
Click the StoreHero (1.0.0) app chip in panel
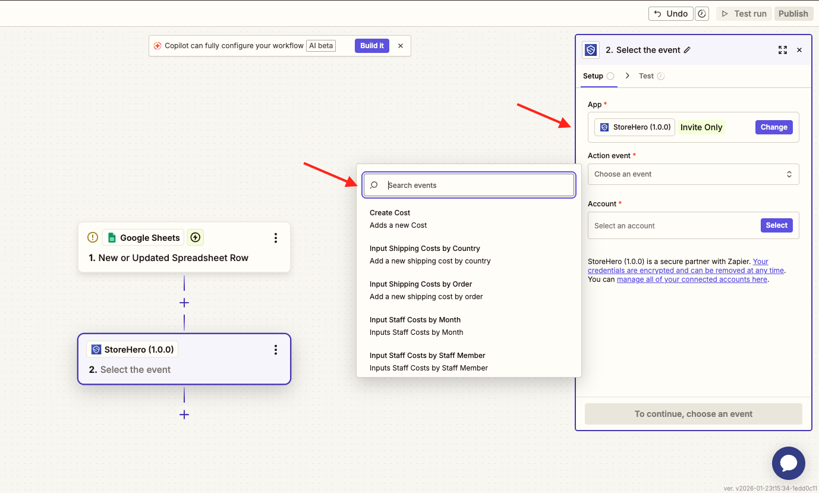pos(635,127)
